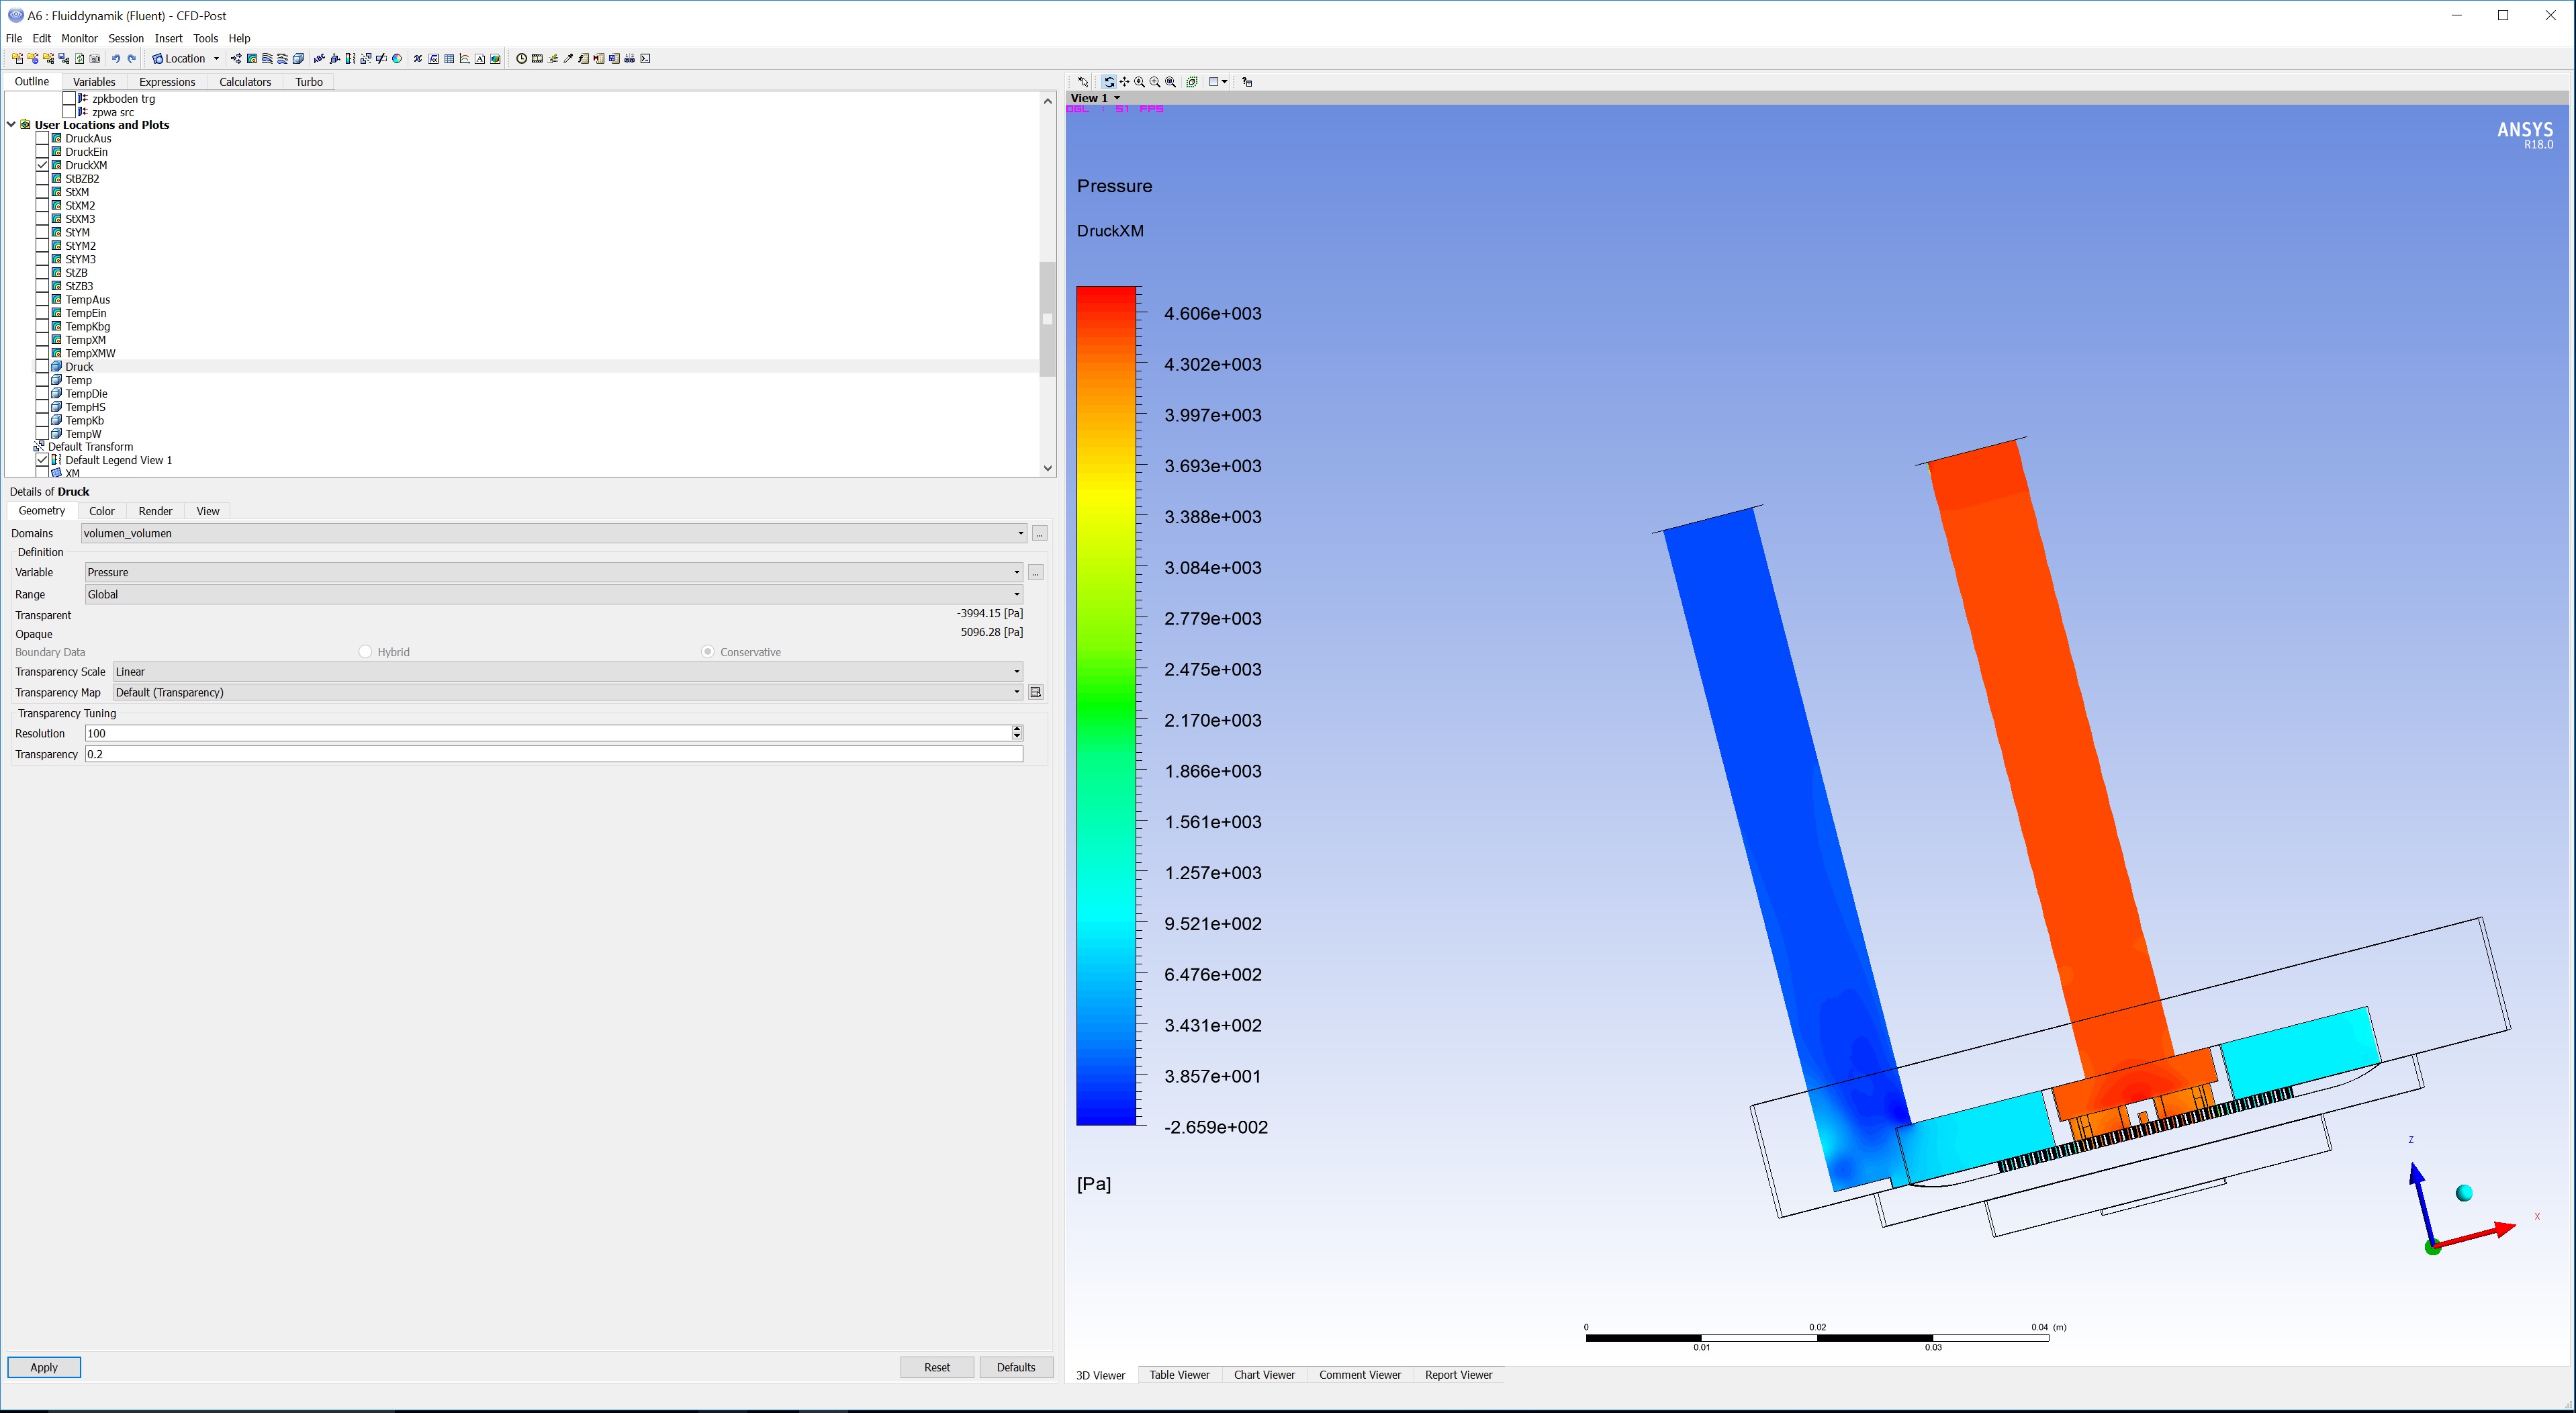Screen dimensions: 2576x1413
Task: Open the Insert menu
Action: (168, 38)
